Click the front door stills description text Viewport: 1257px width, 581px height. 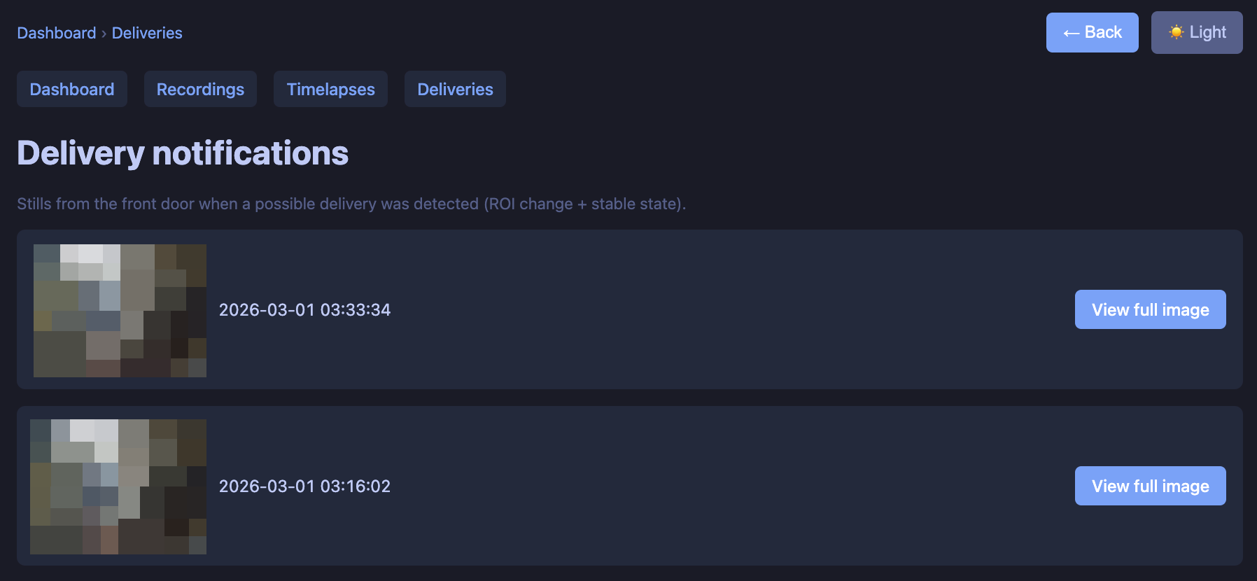pos(351,204)
